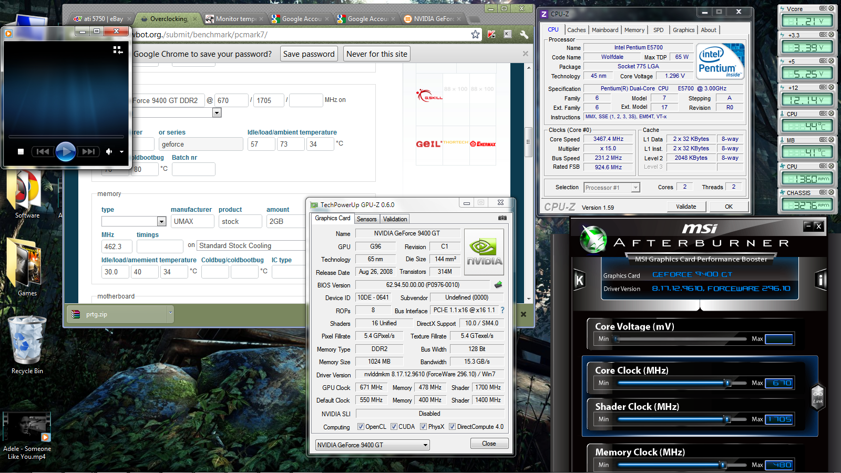Open the About tab in CPU-Z

click(709, 30)
